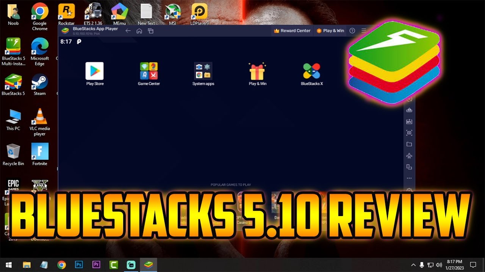Screen dimensions: 485x272
Task: Launch the Play & Win gift app
Action: (x=257, y=74)
